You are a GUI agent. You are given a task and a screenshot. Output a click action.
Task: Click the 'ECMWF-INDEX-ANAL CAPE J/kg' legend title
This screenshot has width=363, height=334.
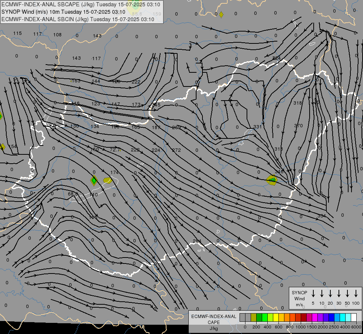tap(214, 322)
